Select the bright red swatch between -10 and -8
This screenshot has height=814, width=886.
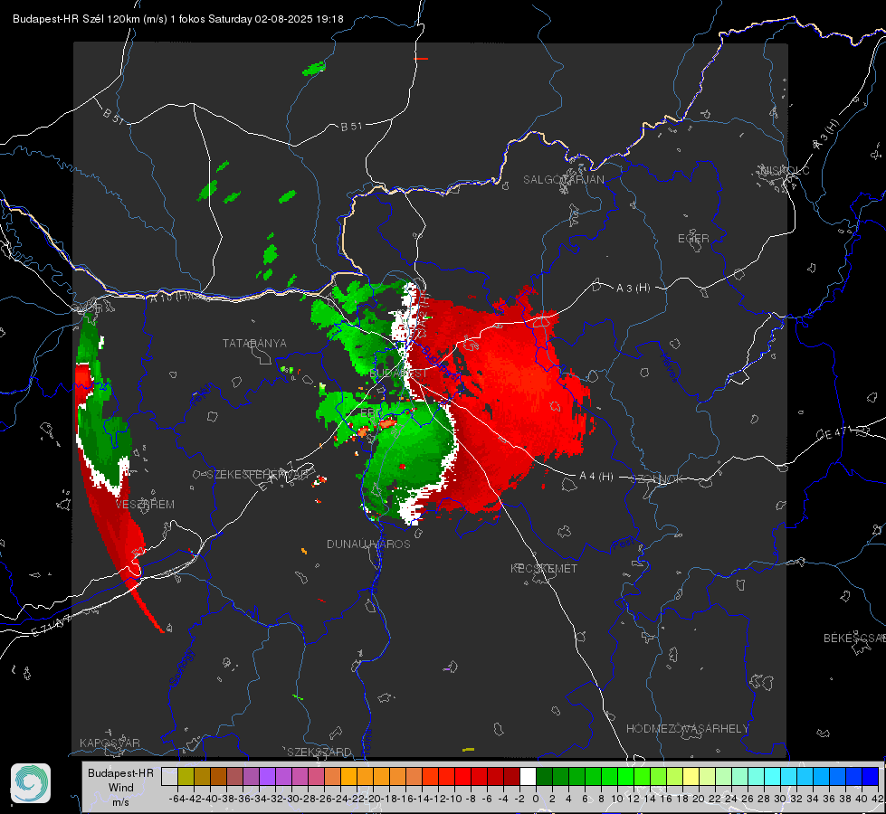click(462, 776)
